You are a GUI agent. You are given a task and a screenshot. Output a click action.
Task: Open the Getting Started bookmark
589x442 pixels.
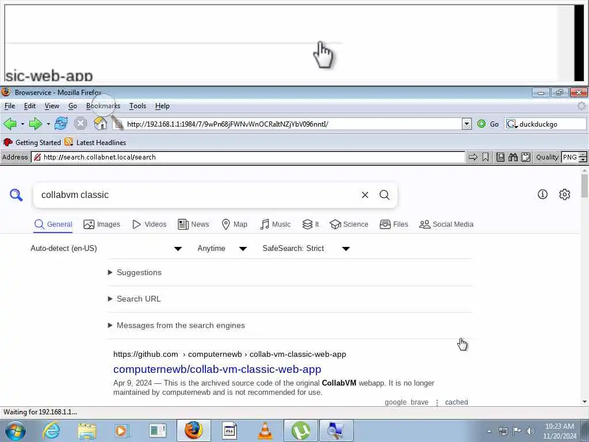[32, 143]
